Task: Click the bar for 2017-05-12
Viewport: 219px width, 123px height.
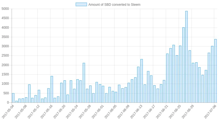Action: coord(39,96)
